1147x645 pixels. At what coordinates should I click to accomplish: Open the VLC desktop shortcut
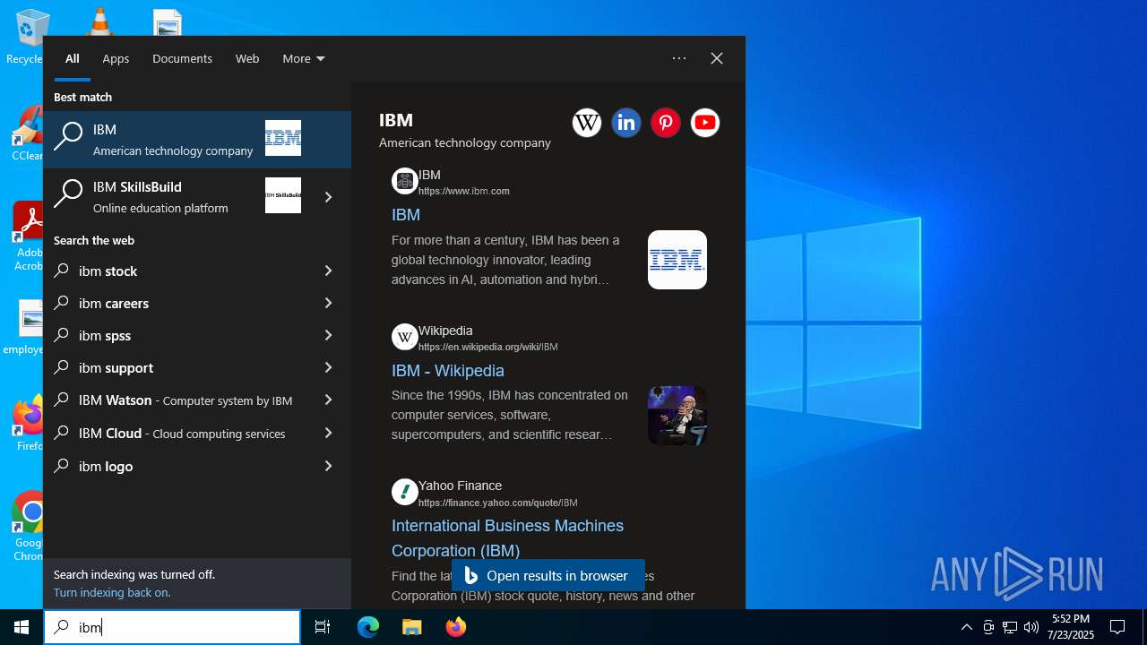coord(99,21)
